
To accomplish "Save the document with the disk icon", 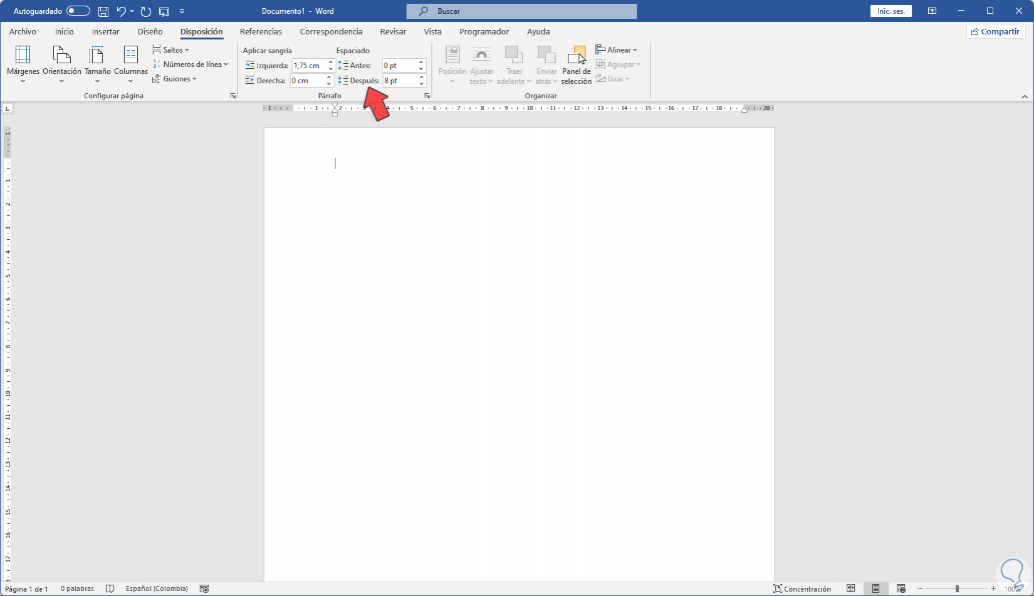I will (x=103, y=11).
